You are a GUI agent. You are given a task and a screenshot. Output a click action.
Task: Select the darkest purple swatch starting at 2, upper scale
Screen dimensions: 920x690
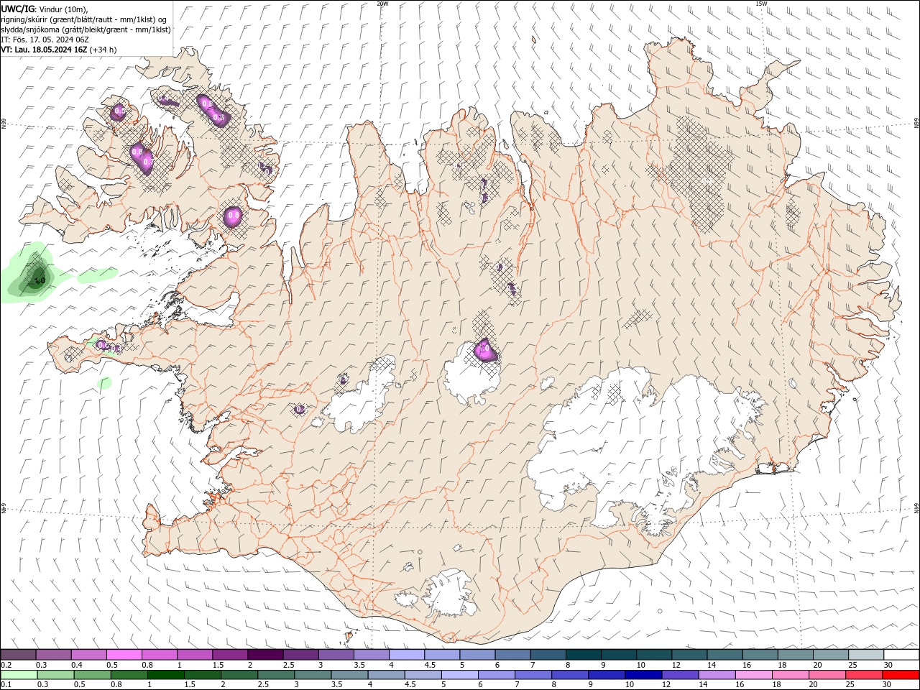pyautogui.click(x=265, y=655)
